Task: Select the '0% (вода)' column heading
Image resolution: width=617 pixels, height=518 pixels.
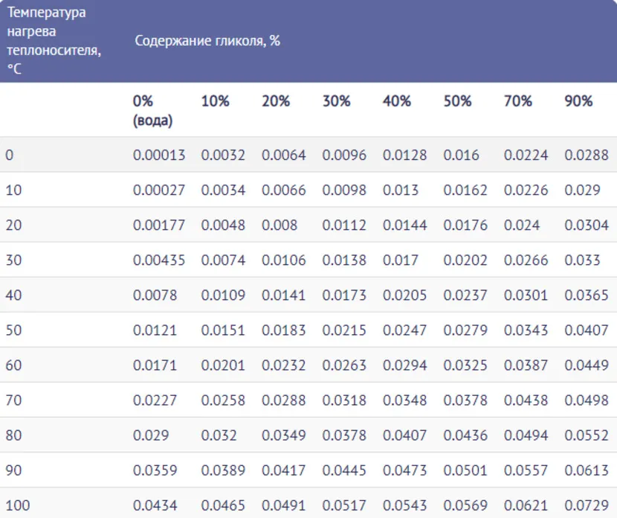Action: pyautogui.click(x=152, y=110)
